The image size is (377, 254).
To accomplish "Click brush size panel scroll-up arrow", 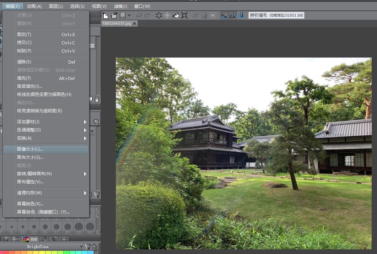I will point(98,209).
